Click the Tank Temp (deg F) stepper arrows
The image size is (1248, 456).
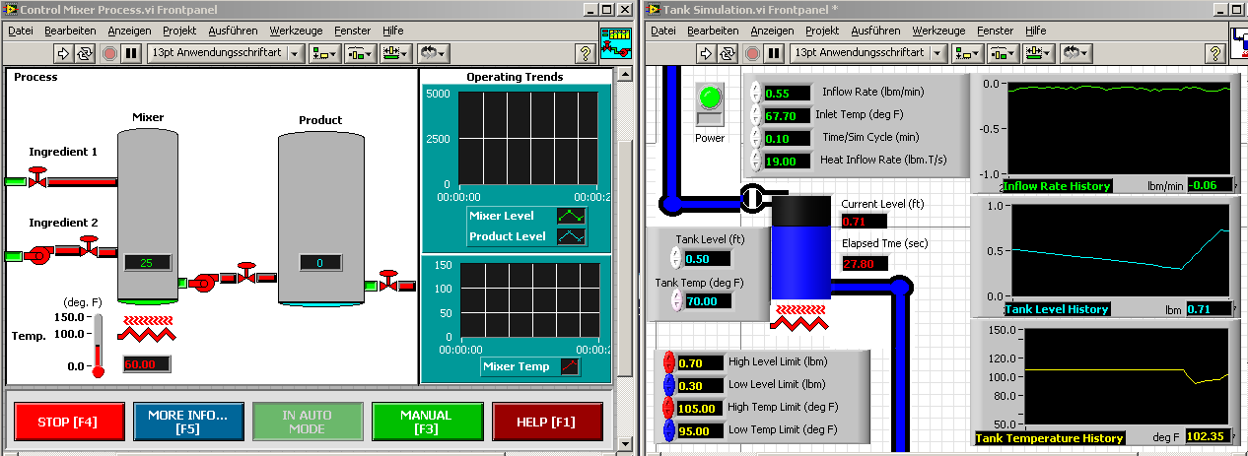[x=675, y=300]
